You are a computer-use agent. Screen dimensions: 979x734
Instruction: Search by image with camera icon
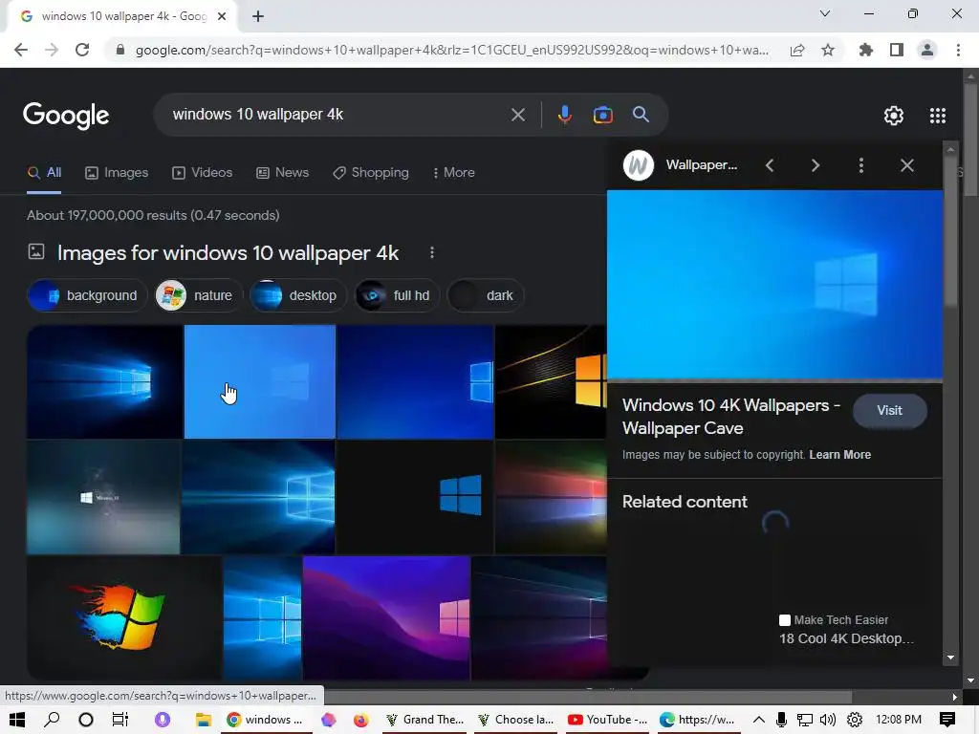point(602,115)
